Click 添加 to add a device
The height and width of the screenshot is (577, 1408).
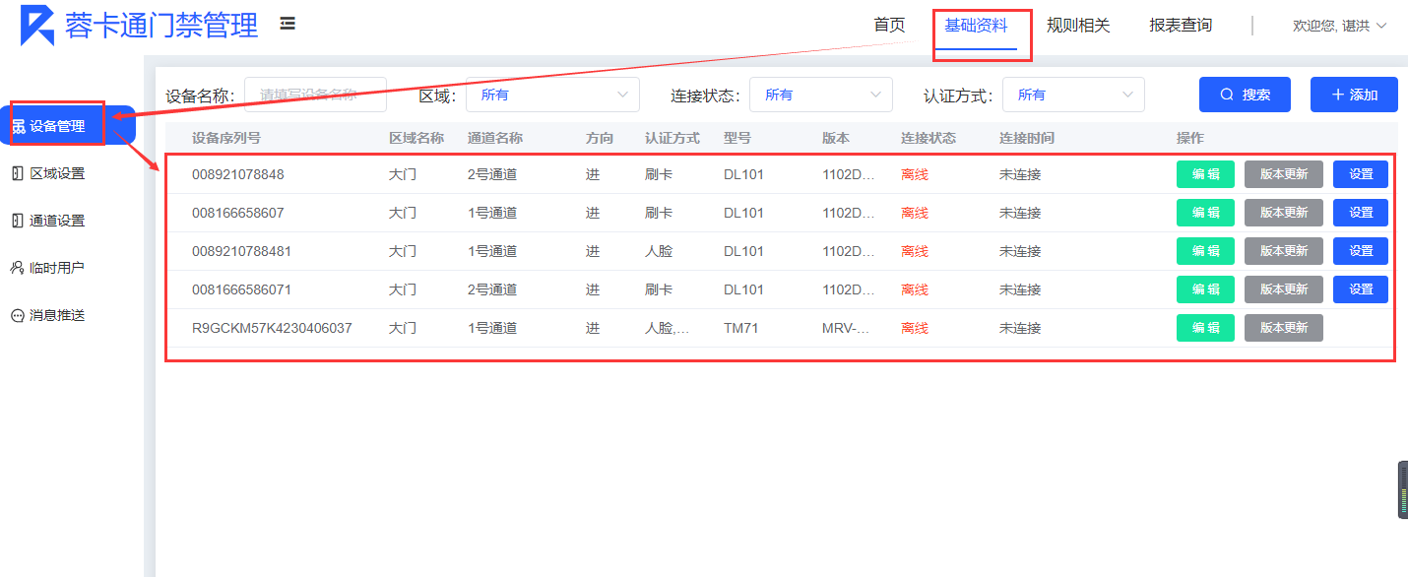tap(1354, 95)
